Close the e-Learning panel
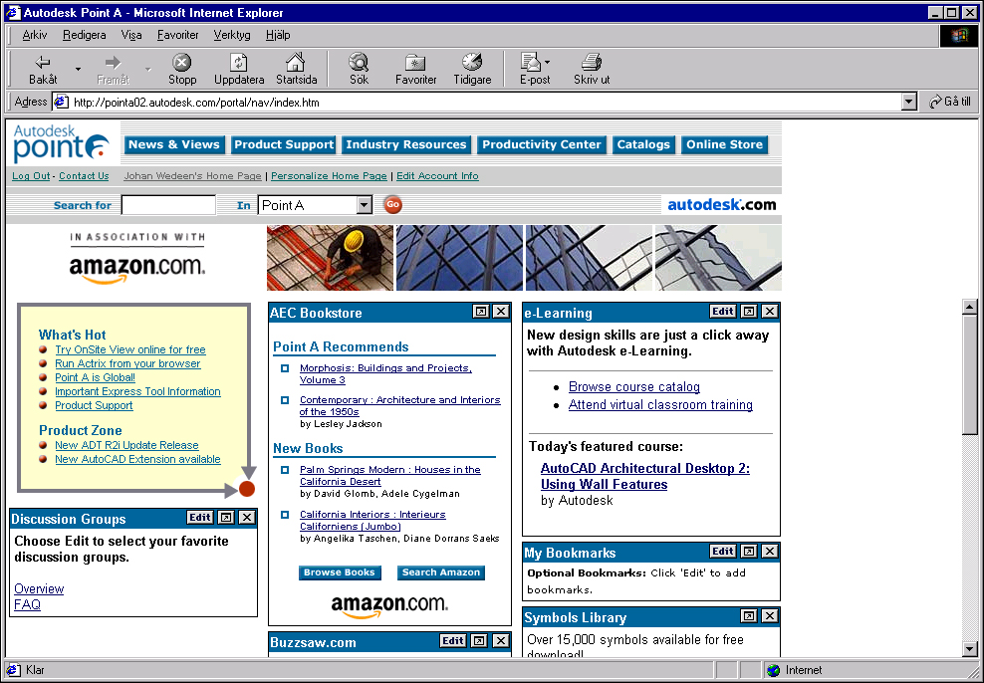 770,311
